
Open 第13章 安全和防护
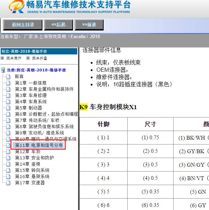pyautogui.click(x=34, y=158)
